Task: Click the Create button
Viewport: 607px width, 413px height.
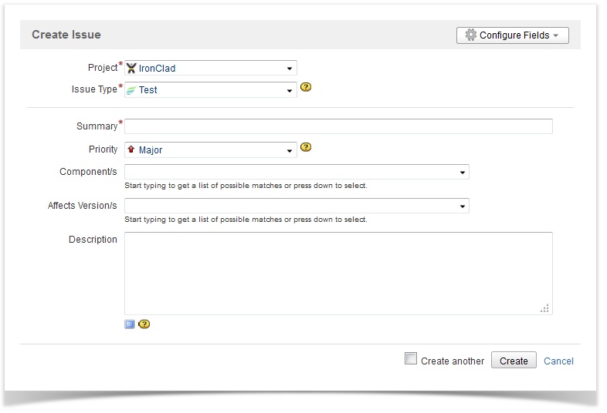Action: [514, 361]
